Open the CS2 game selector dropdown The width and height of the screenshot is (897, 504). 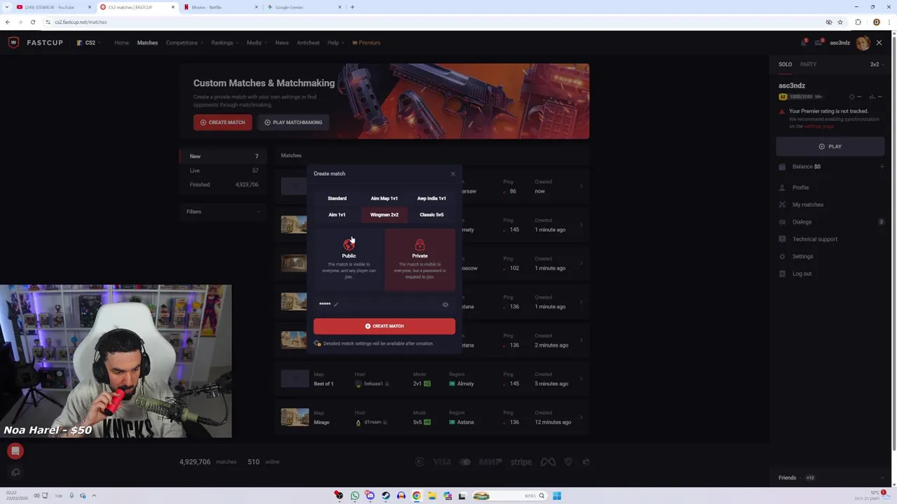click(89, 43)
